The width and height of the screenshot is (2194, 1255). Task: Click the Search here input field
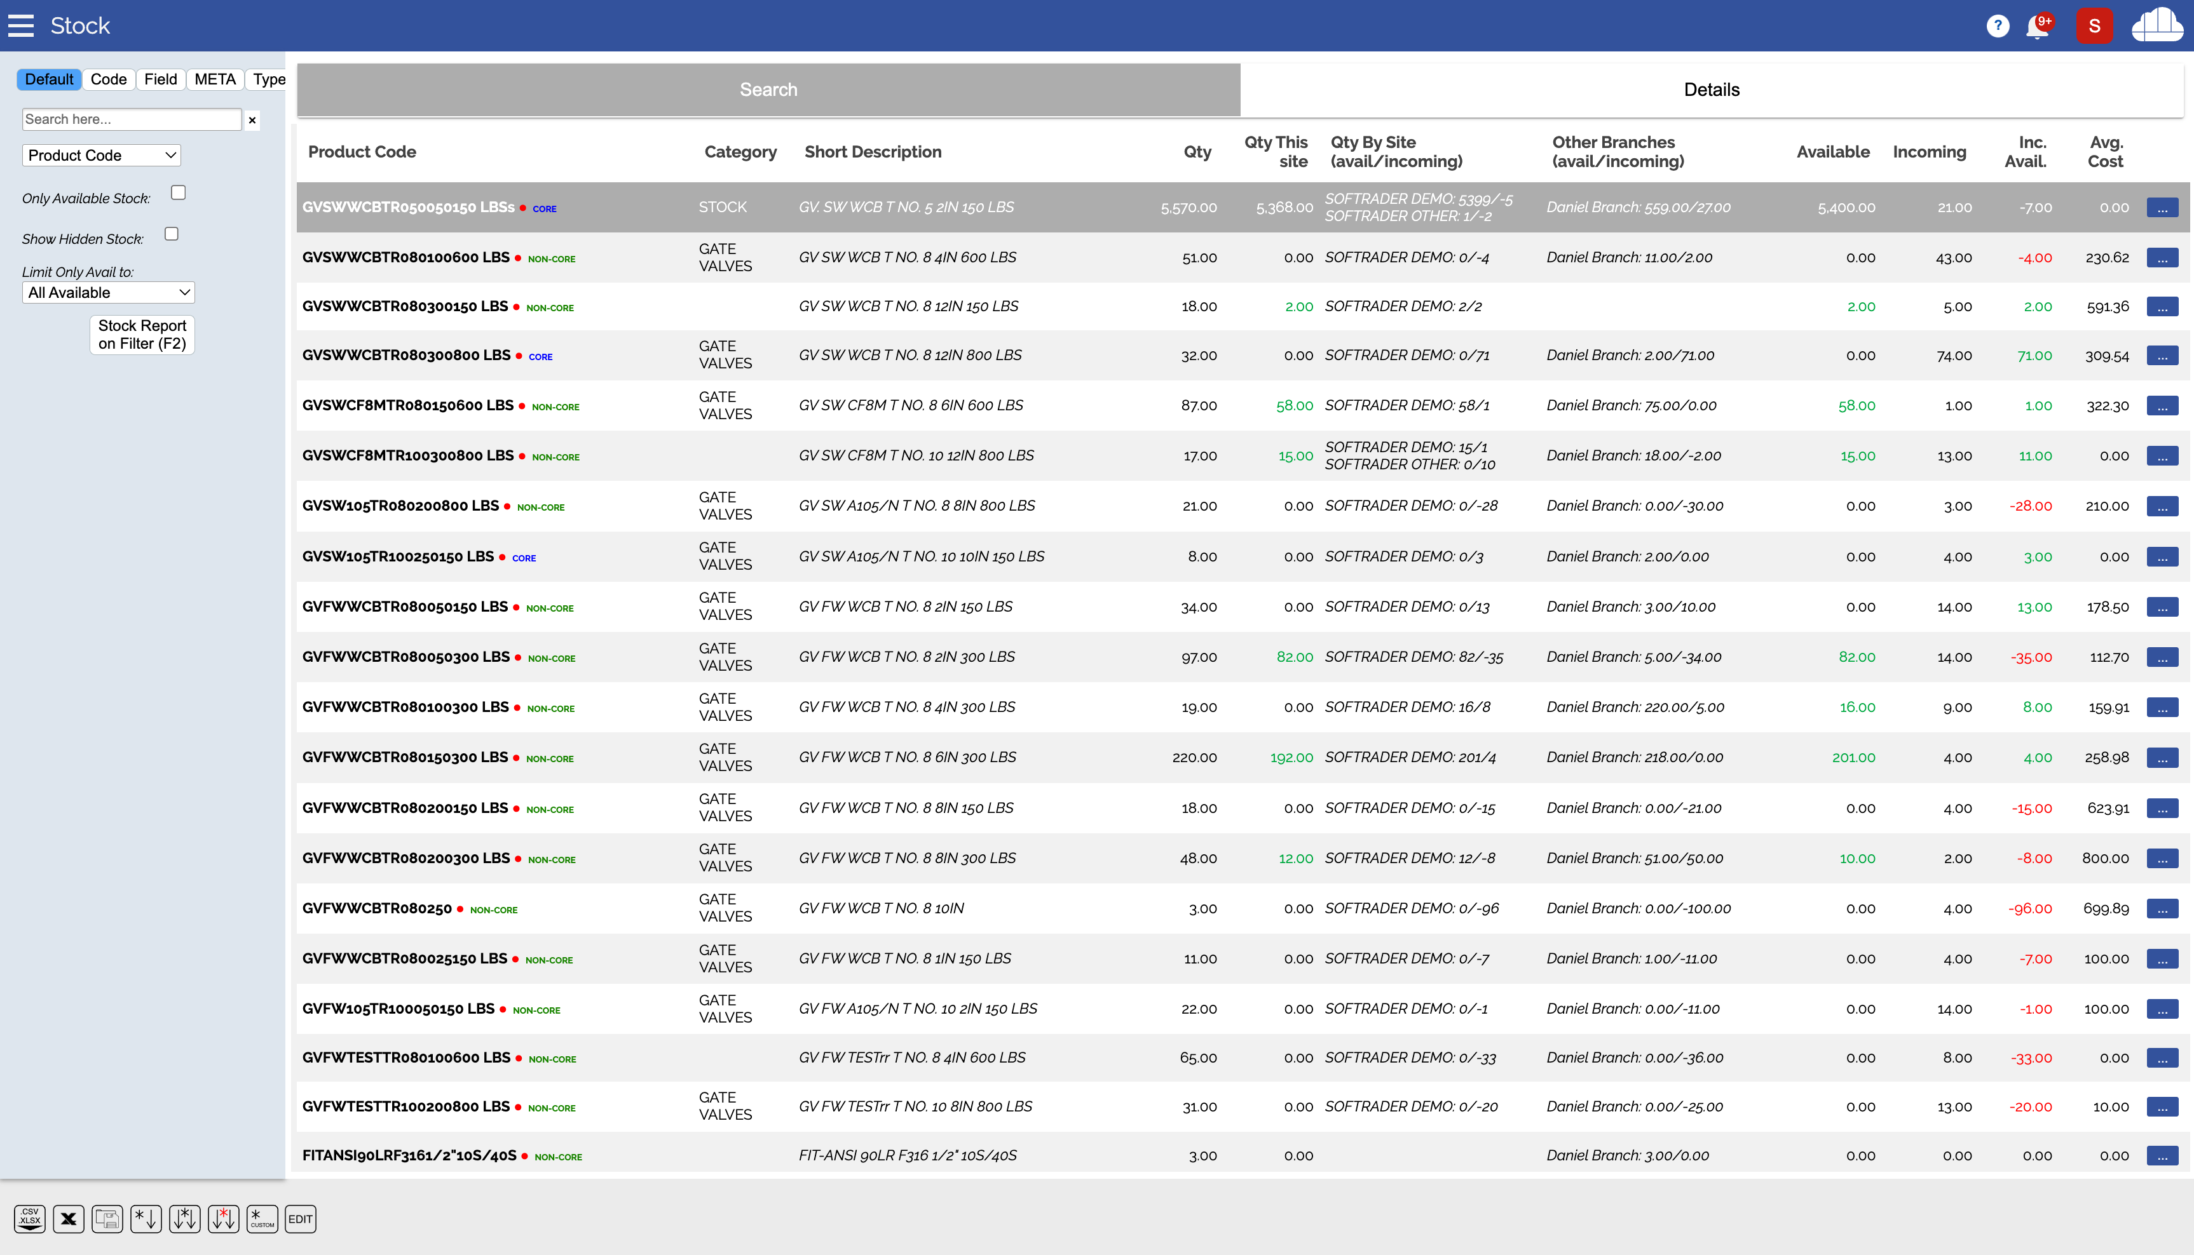(131, 119)
